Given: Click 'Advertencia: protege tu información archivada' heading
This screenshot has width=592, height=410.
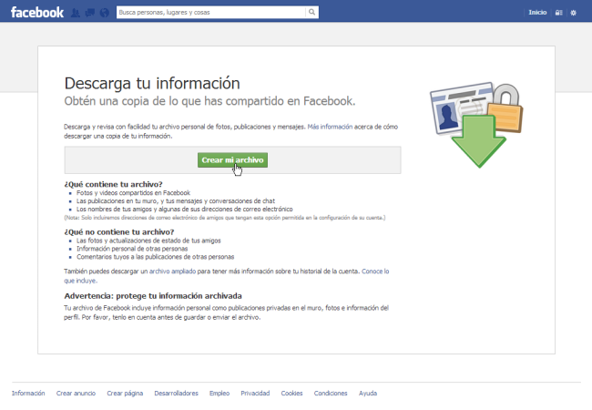Looking at the screenshot, I should [153, 295].
